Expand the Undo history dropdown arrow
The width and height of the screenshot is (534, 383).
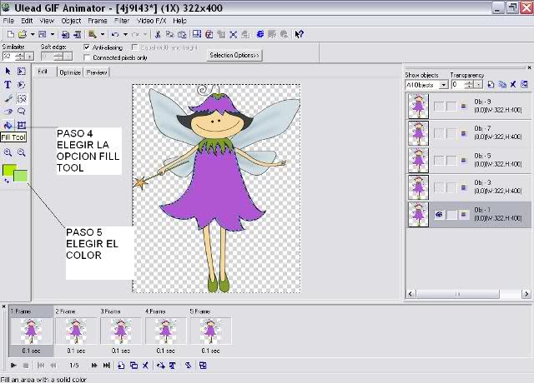click(125, 34)
